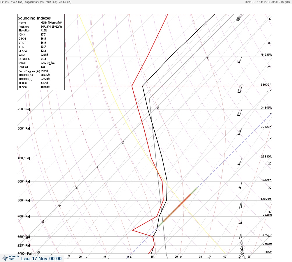The image size is (292, 262).
Task: Click the wind barb at 500 hPa level
Action: click(x=240, y=185)
